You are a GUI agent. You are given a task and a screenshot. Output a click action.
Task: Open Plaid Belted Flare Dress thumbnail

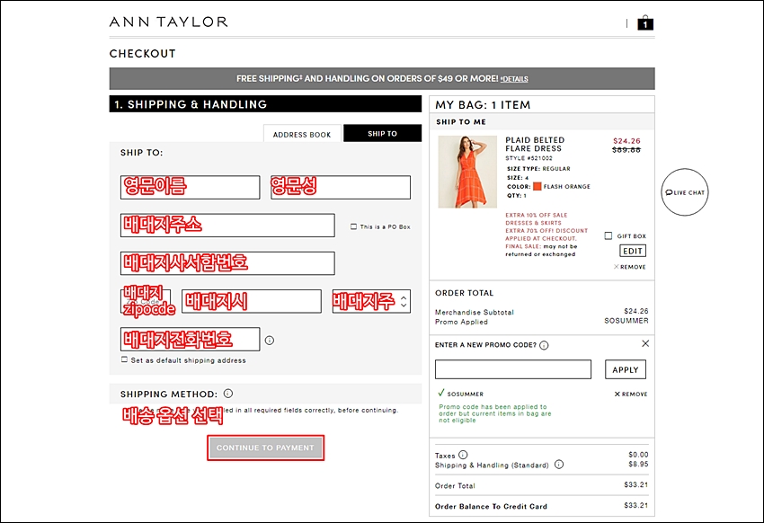coord(467,172)
